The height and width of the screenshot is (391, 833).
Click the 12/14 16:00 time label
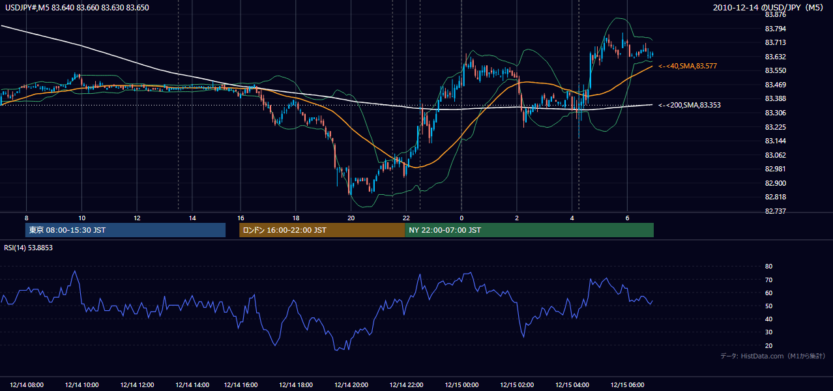[241, 385]
